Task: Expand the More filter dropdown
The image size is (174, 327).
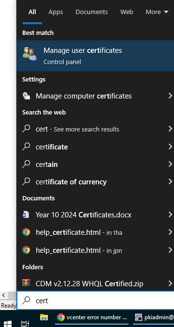Action: (x=157, y=12)
